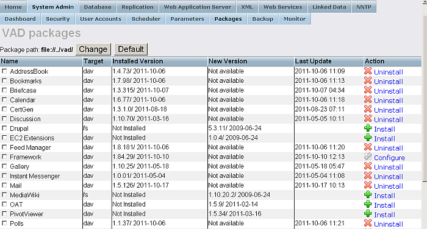Screen dimensions: 427x229
Task: Click the red X icon for AddressBook
Action: click(x=368, y=71)
